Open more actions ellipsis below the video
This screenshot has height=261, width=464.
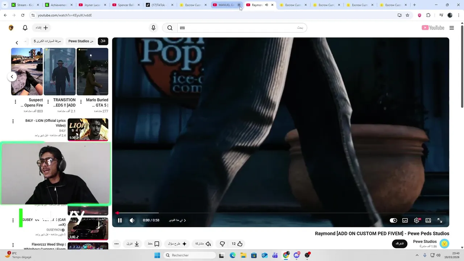[x=116, y=244]
